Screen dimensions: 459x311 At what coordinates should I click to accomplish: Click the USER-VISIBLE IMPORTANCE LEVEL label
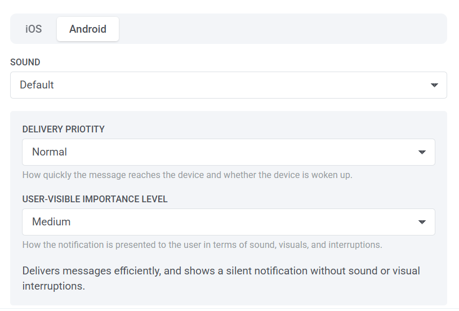point(95,199)
